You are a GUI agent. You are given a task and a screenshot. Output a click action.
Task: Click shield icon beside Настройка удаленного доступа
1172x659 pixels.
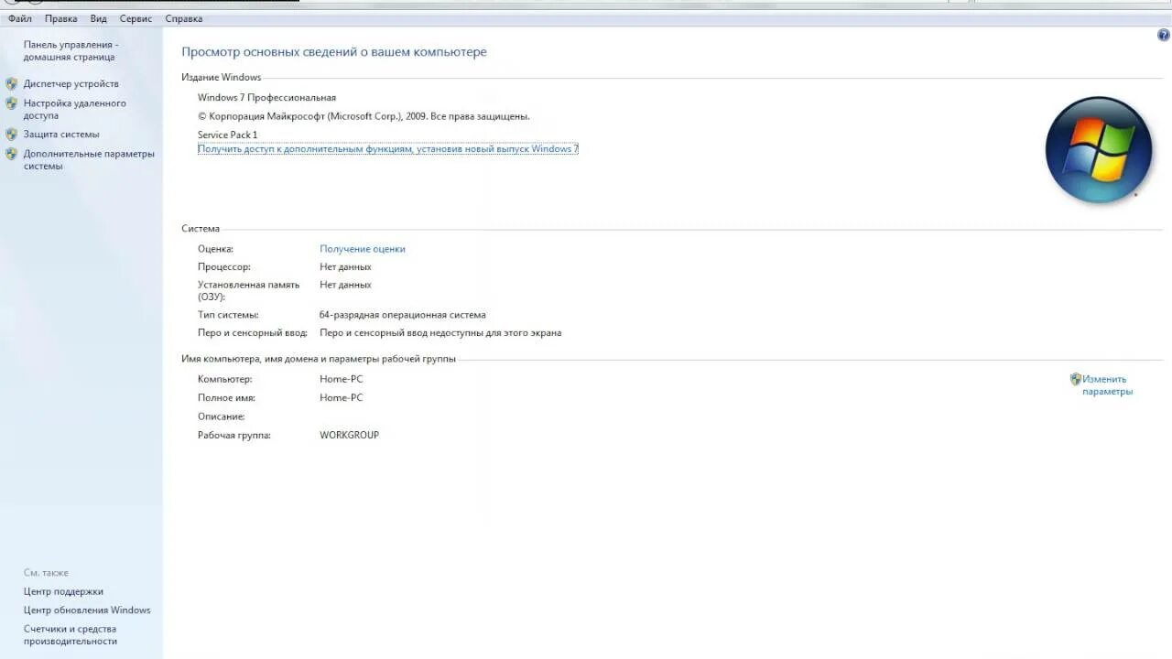coord(12,103)
